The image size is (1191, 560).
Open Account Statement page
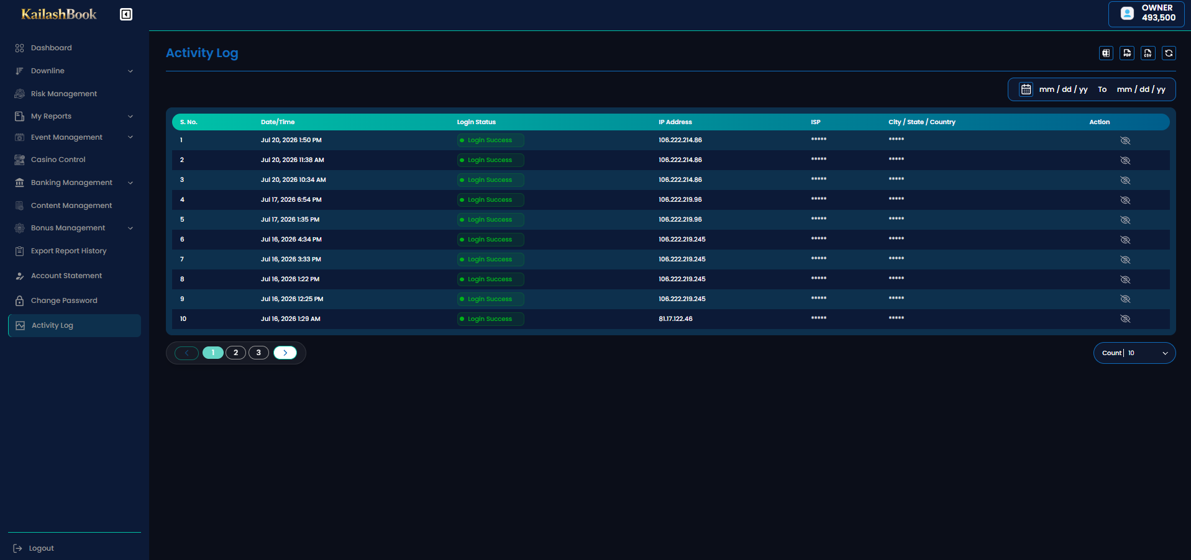66,276
